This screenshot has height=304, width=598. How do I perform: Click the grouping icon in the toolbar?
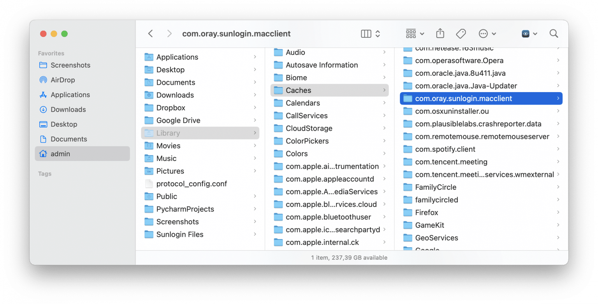pos(411,33)
